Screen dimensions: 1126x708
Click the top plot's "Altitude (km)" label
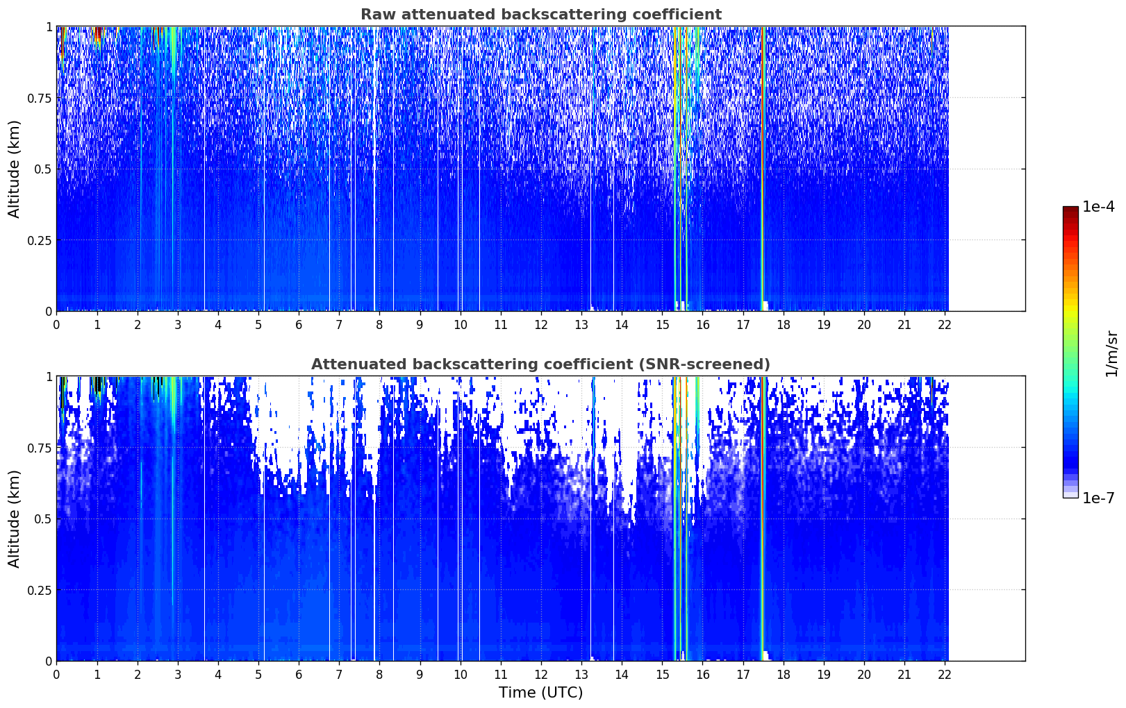(x=15, y=169)
